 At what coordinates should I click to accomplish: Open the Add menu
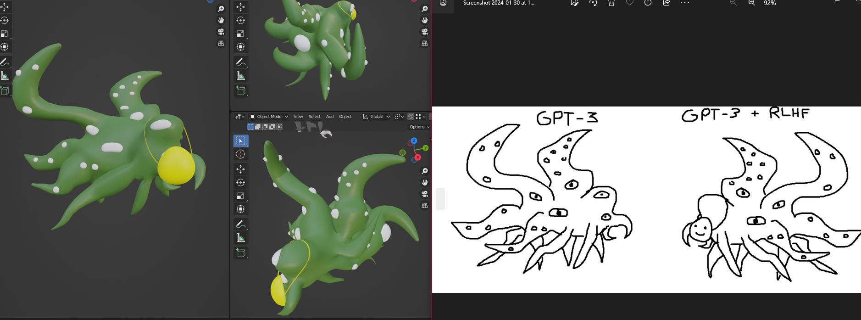pos(330,117)
